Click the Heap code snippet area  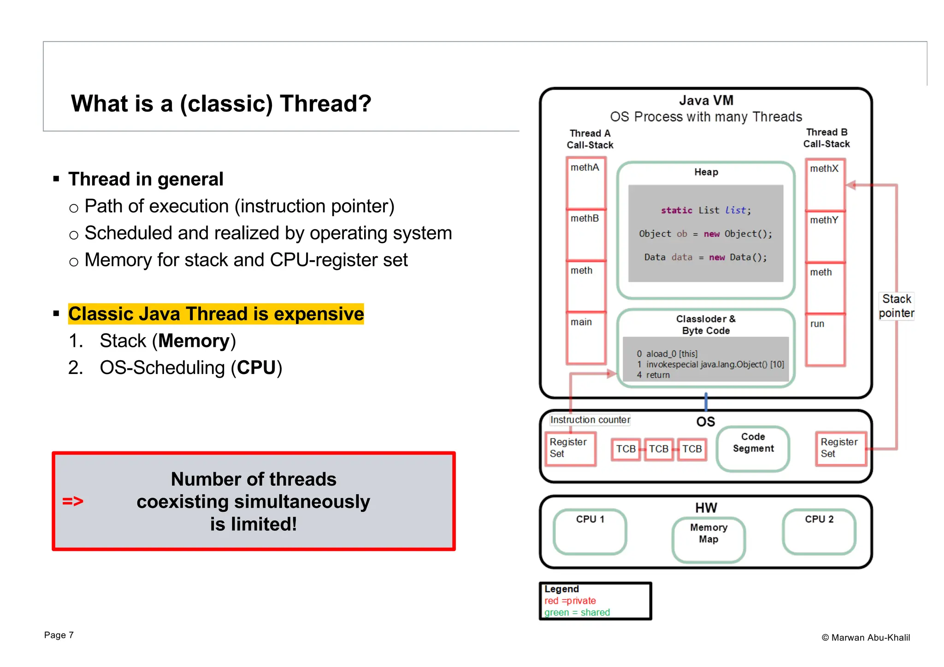[705, 233]
